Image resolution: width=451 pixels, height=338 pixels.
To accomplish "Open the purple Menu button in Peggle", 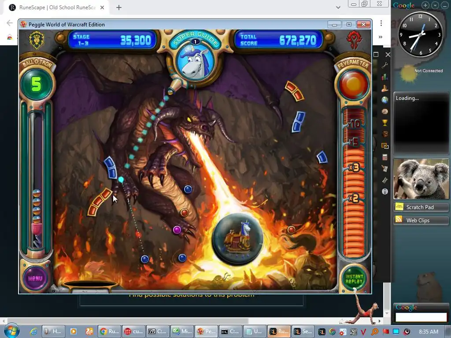I will tap(35, 278).
